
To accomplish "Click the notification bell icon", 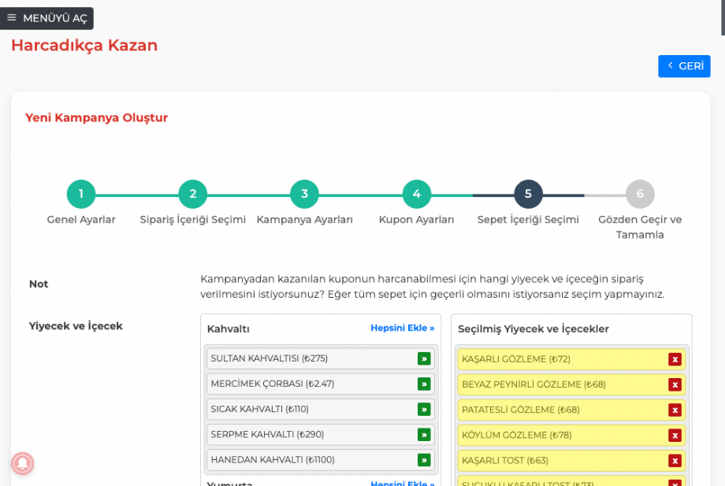I will click(x=22, y=463).
